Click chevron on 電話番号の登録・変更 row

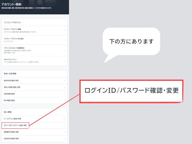[64, 132]
